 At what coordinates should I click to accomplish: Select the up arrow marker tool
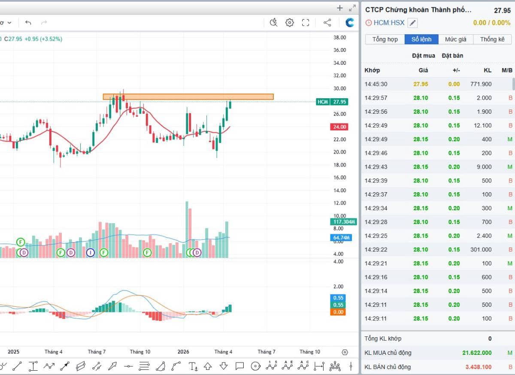[x=208, y=366]
